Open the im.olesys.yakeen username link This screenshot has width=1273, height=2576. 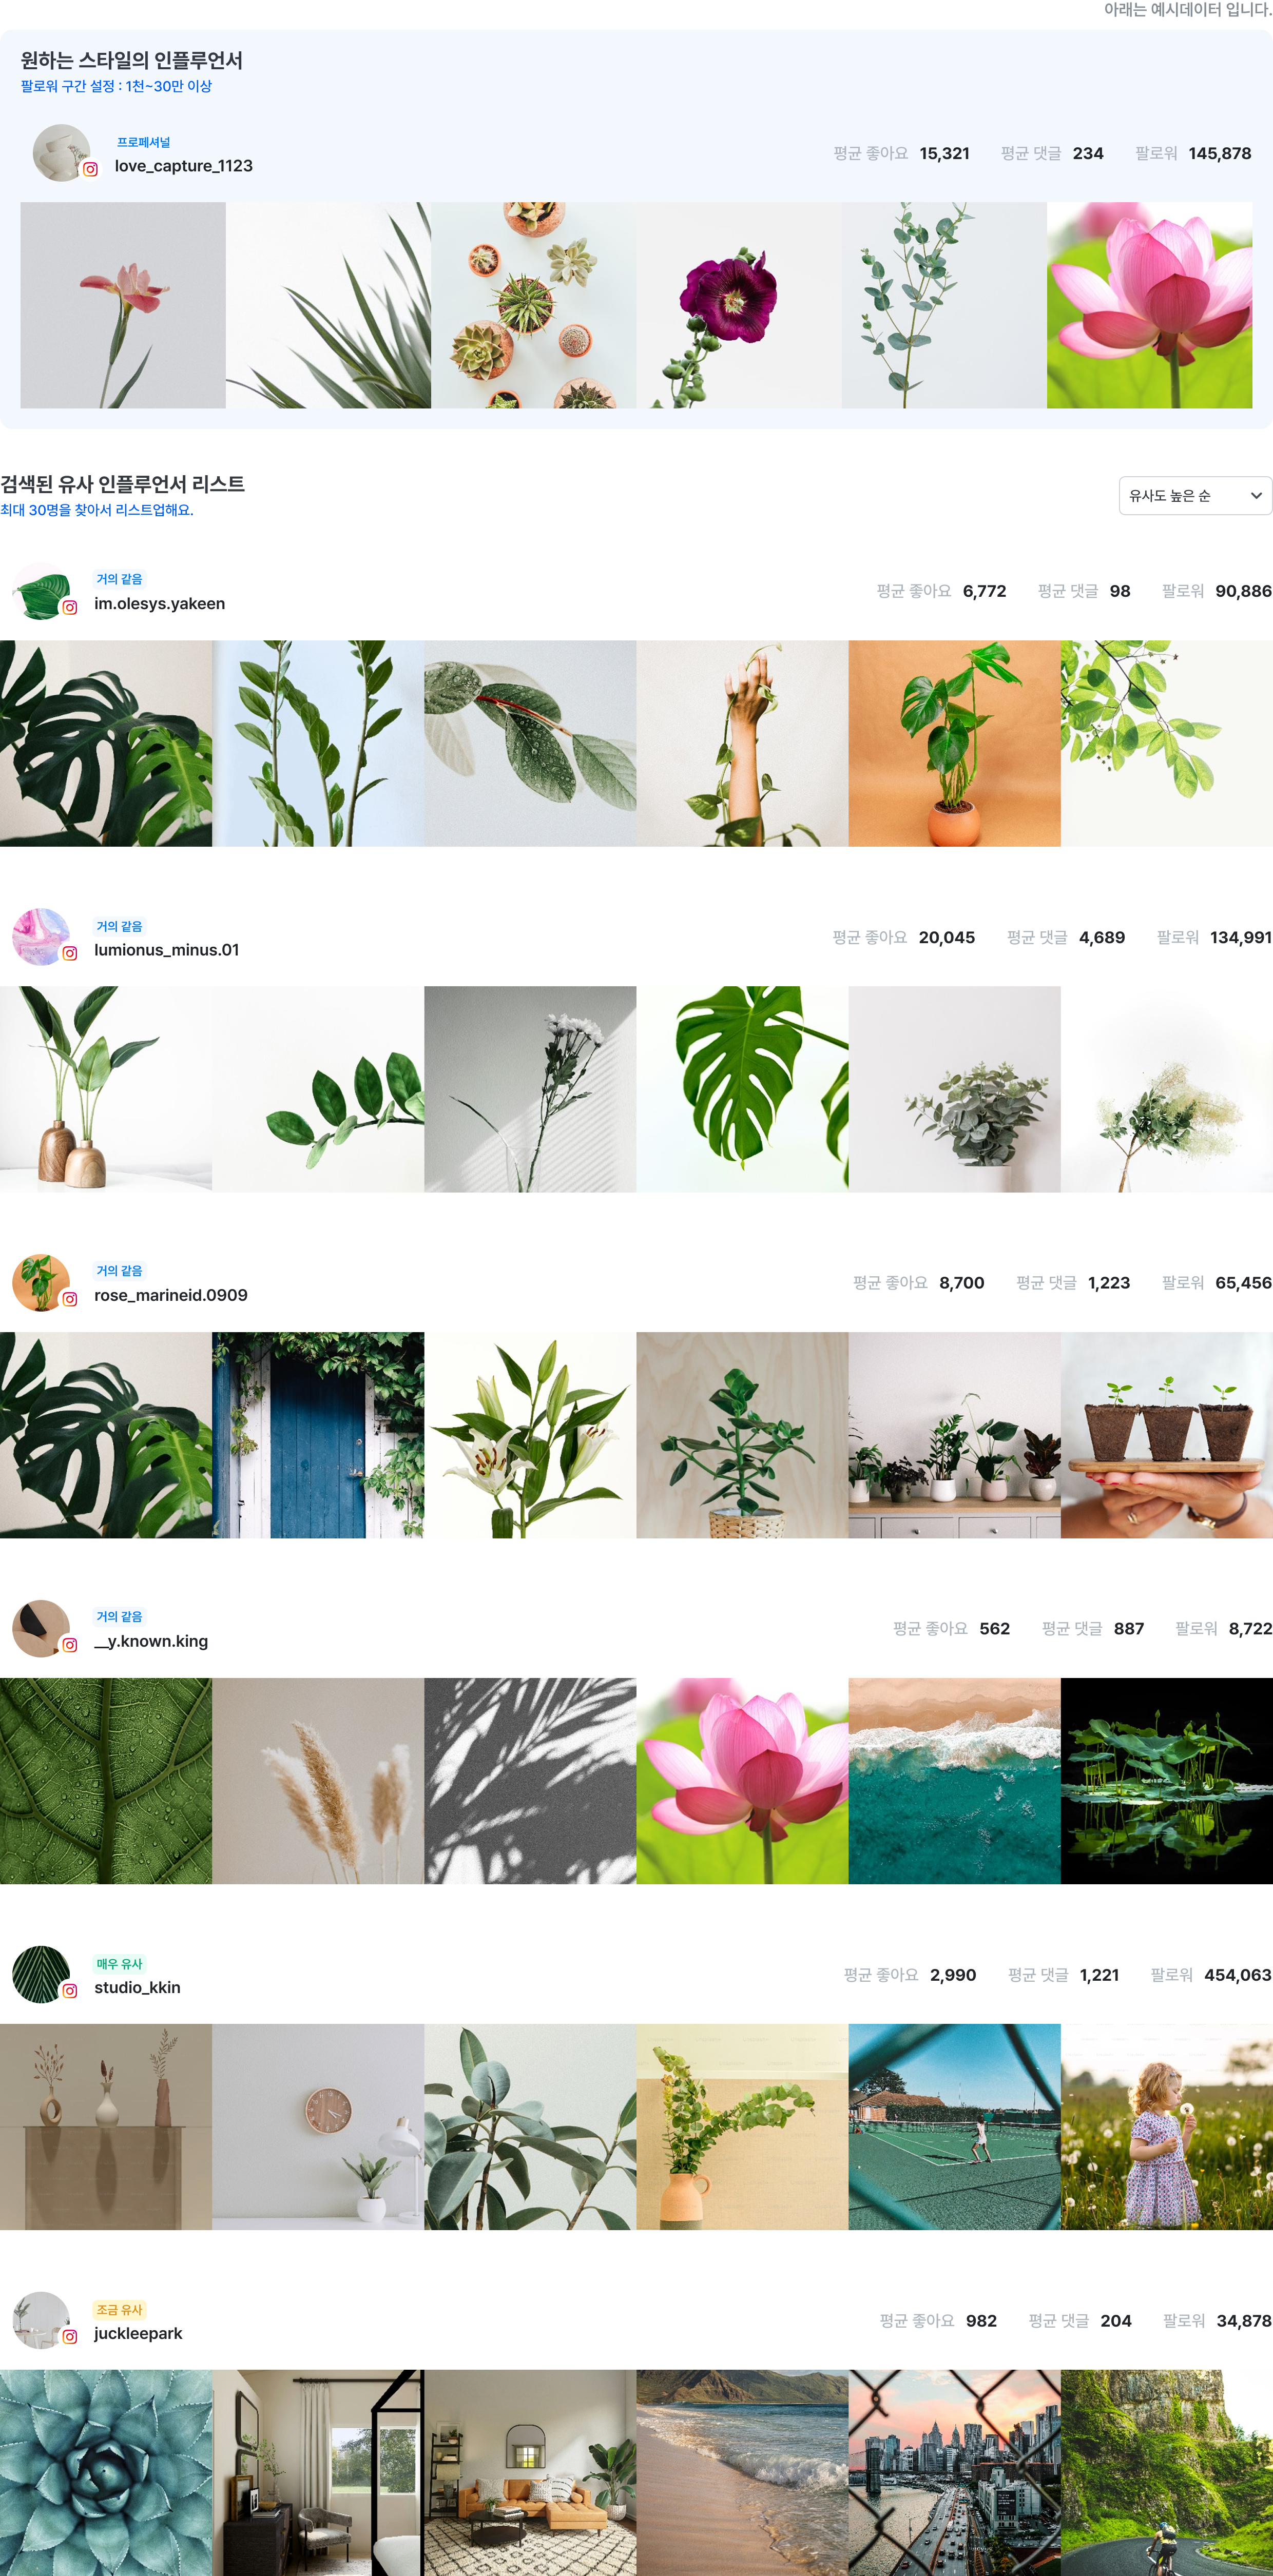[x=159, y=604]
